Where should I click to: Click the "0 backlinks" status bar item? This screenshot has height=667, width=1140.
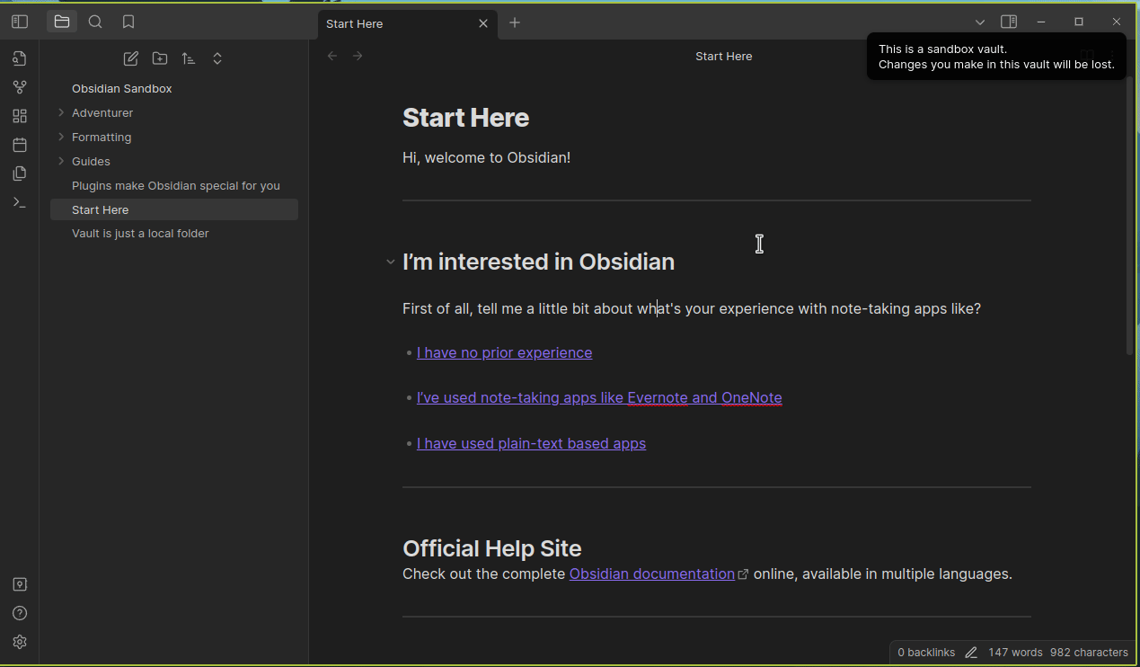click(x=926, y=653)
